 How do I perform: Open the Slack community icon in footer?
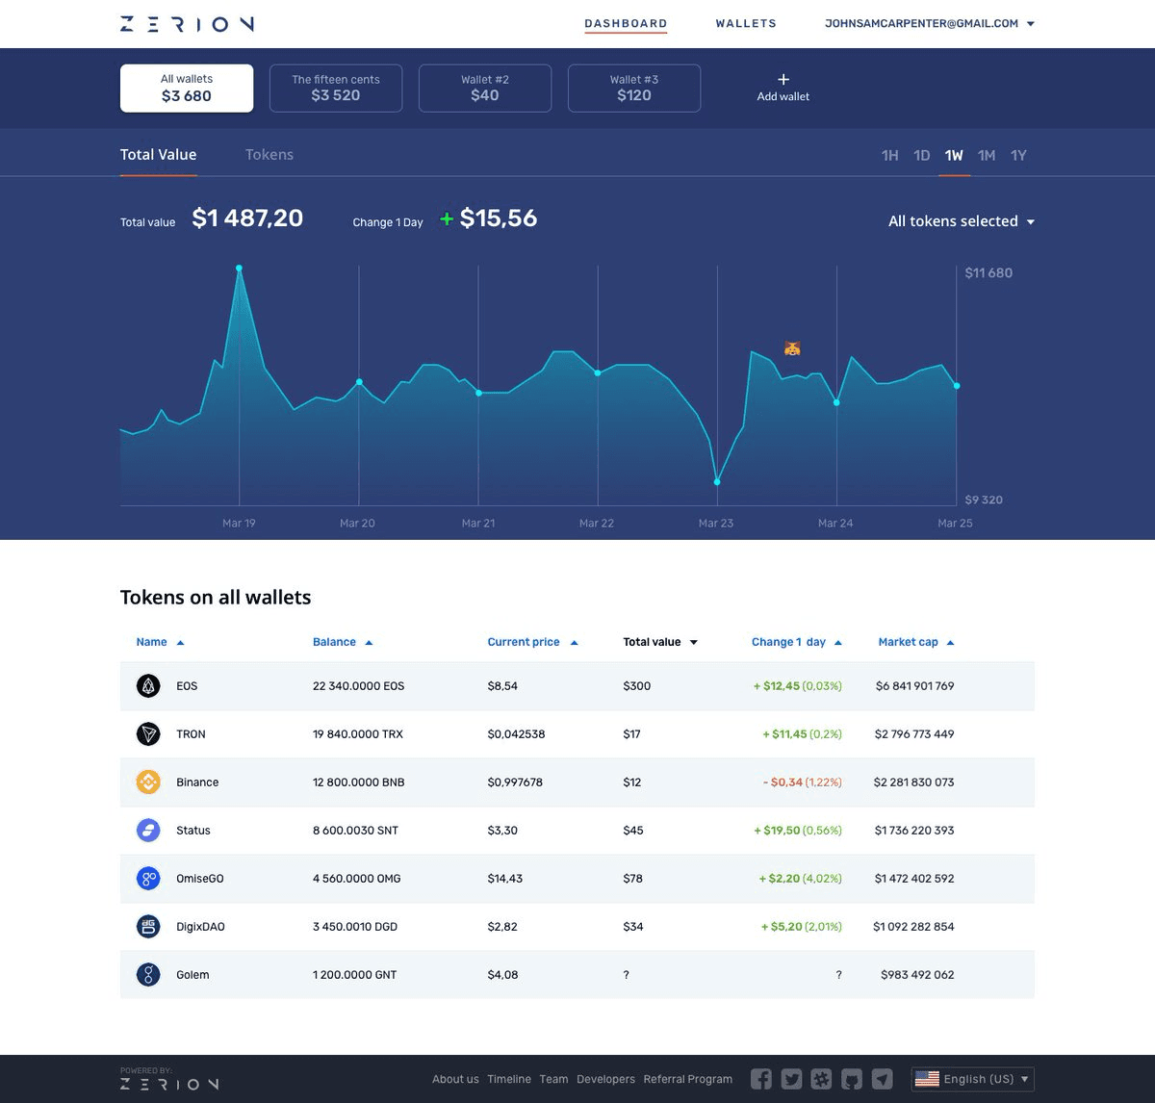tap(821, 1079)
